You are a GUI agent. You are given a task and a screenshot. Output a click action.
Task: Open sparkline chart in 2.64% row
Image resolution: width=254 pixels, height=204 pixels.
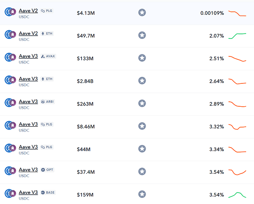(237, 81)
